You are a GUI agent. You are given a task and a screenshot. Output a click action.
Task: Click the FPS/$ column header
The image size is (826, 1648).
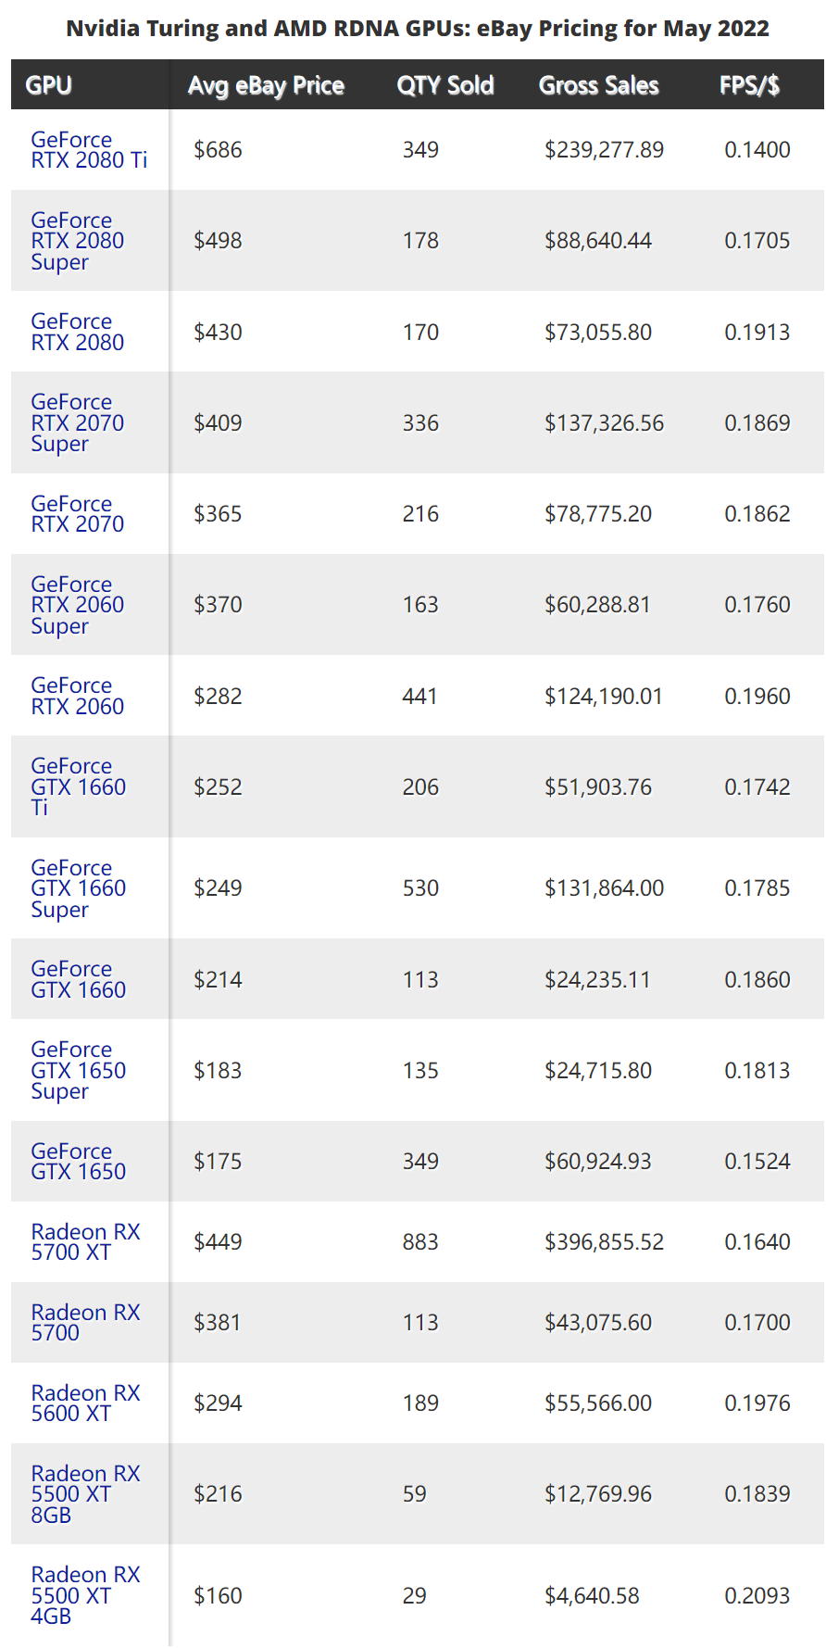click(x=749, y=85)
